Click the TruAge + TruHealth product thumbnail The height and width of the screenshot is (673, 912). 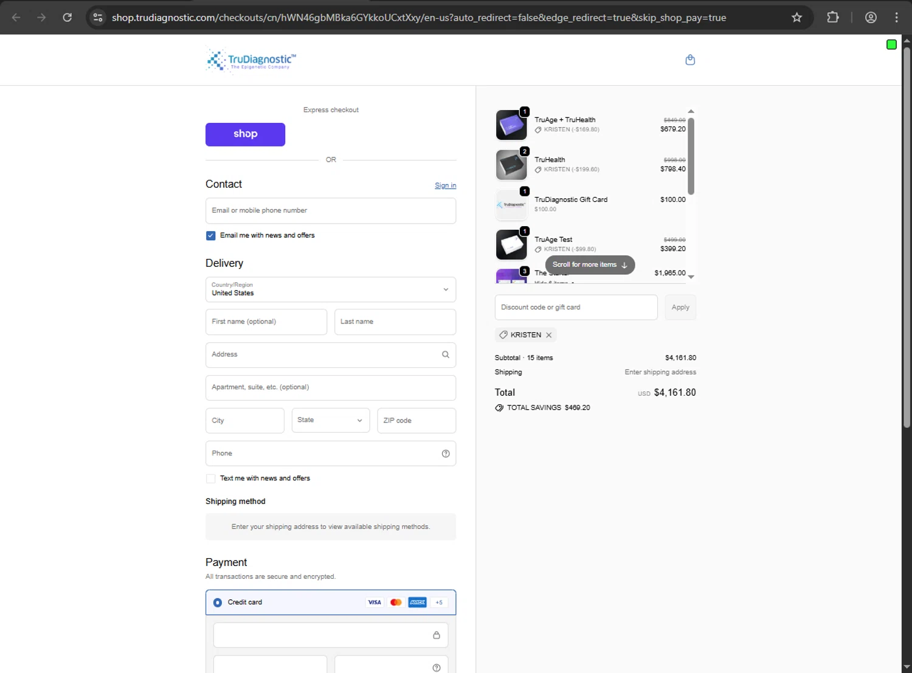511,125
